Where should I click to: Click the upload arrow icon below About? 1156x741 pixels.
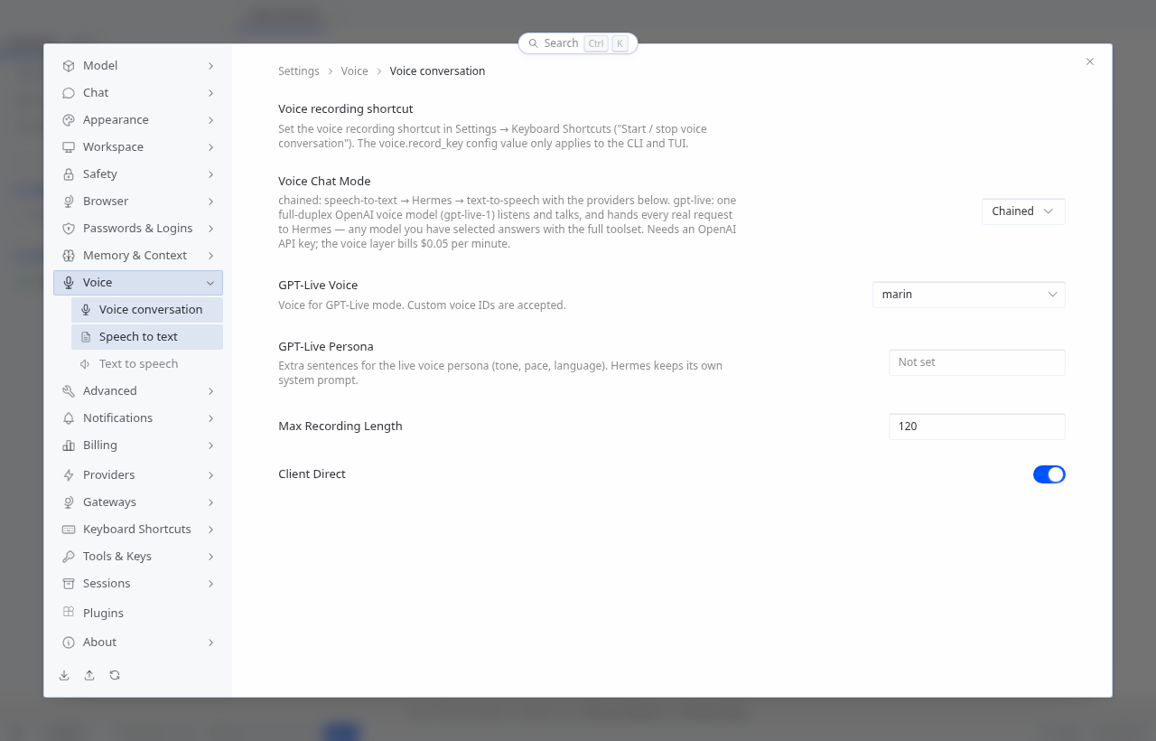click(x=89, y=675)
